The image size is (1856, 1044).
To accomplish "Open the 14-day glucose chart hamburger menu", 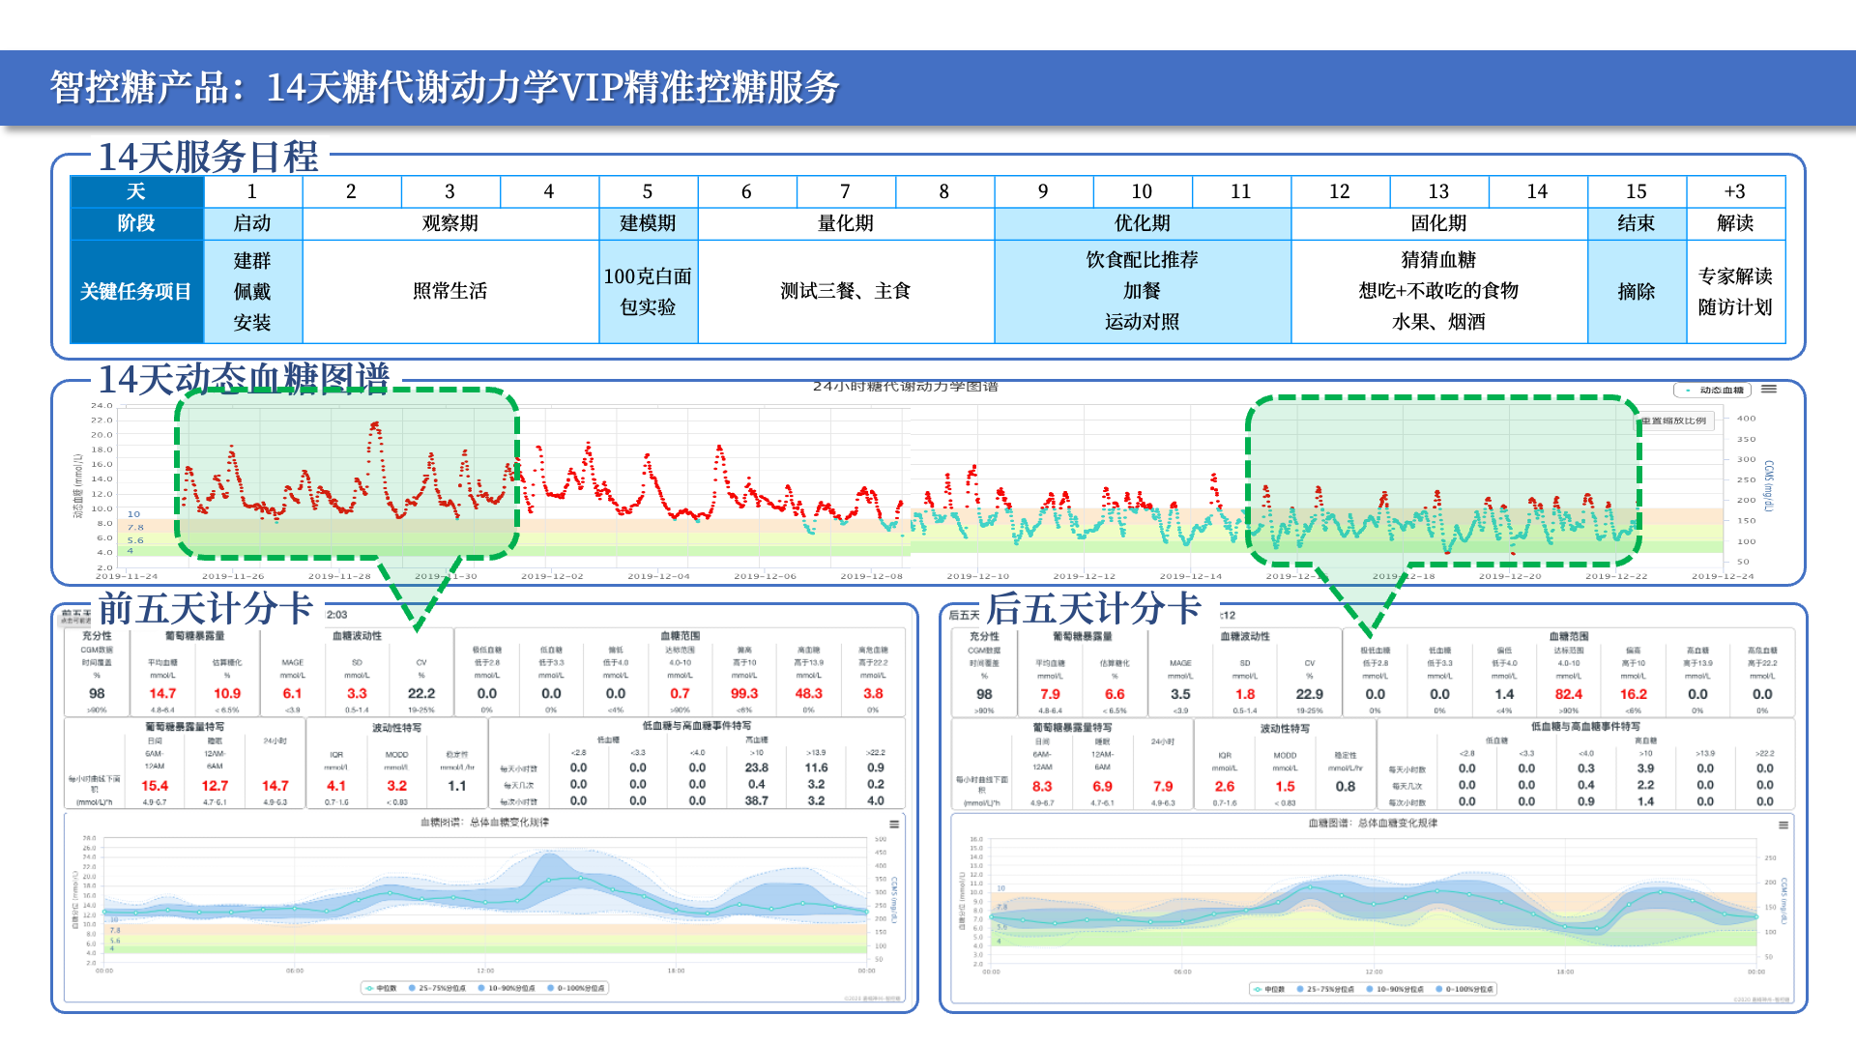I will [x=1768, y=389].
